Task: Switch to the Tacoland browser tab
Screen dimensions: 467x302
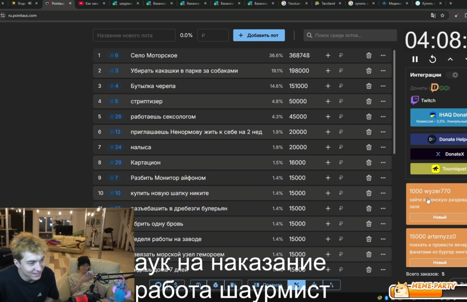Action: coord(328,3)
